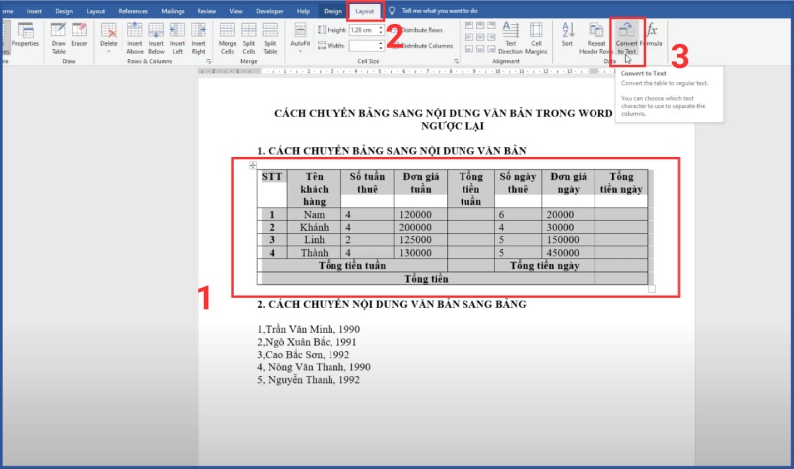Image resolution: width=794 pixels, height=469 pixels.
Task: Align cell text center left
Action: tap(469, 37)
